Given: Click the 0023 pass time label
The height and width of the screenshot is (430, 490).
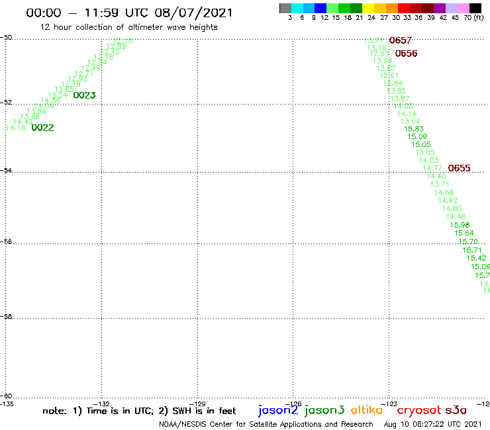Looking at the screenshot, I should coord(84,95).
